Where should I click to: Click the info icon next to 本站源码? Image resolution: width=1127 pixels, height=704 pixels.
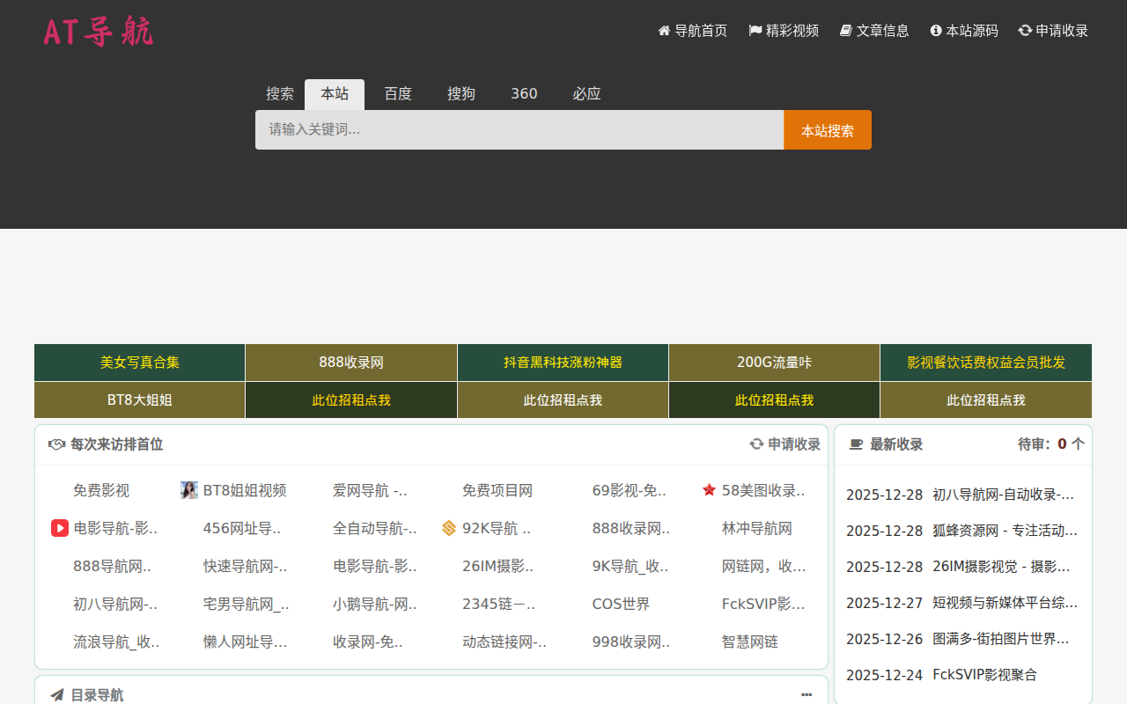coord(934,30)
